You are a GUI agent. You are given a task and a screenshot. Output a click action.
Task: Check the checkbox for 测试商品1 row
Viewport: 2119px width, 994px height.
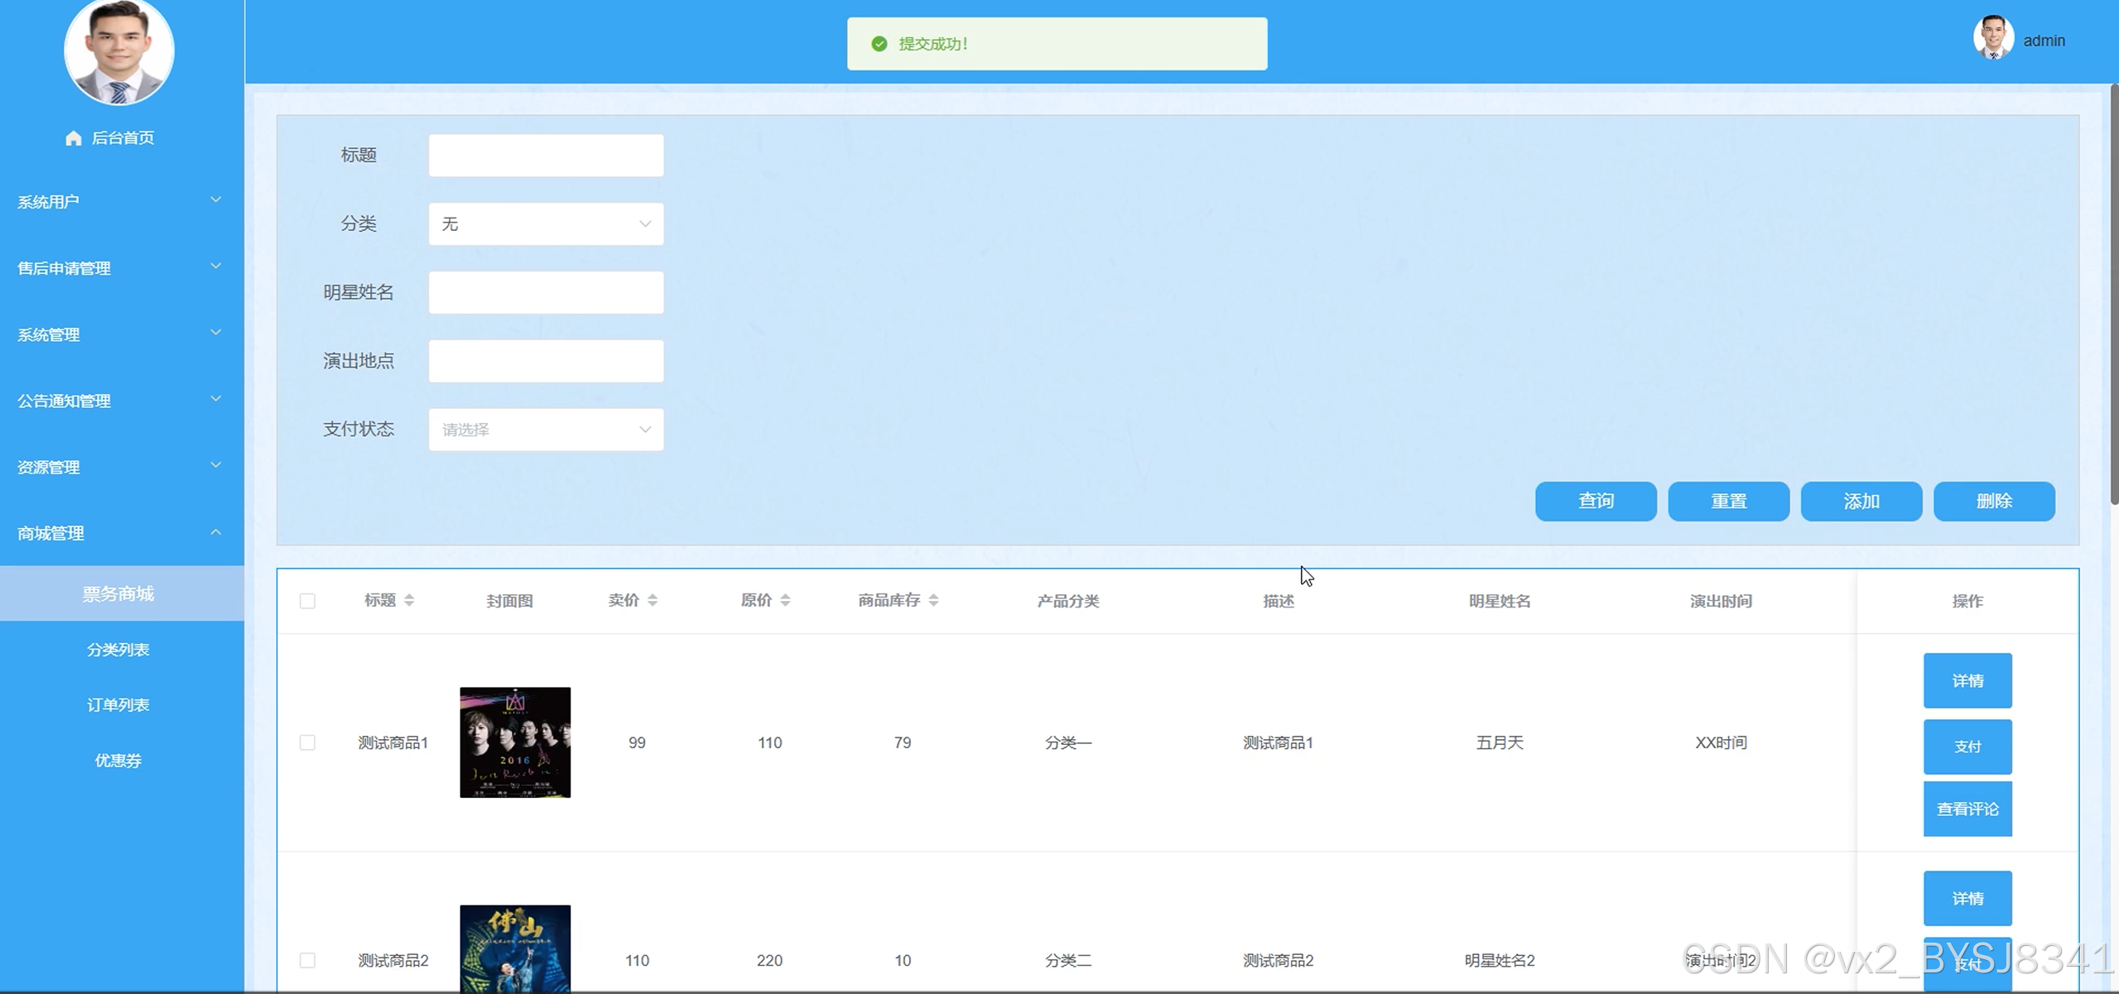[307, 742]
